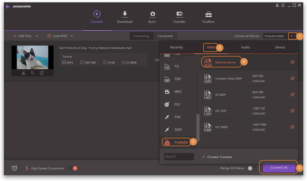This screenshot has height=181, width=307.
Task: Toggle High Speed Conversion switch
Action: (73, 168)
